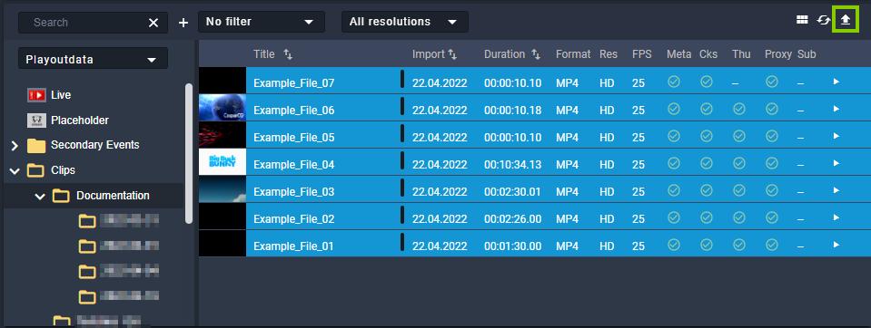Play preview of Example_File_01
This screenshot has width=871, height=328.
[x=836, y=245]
